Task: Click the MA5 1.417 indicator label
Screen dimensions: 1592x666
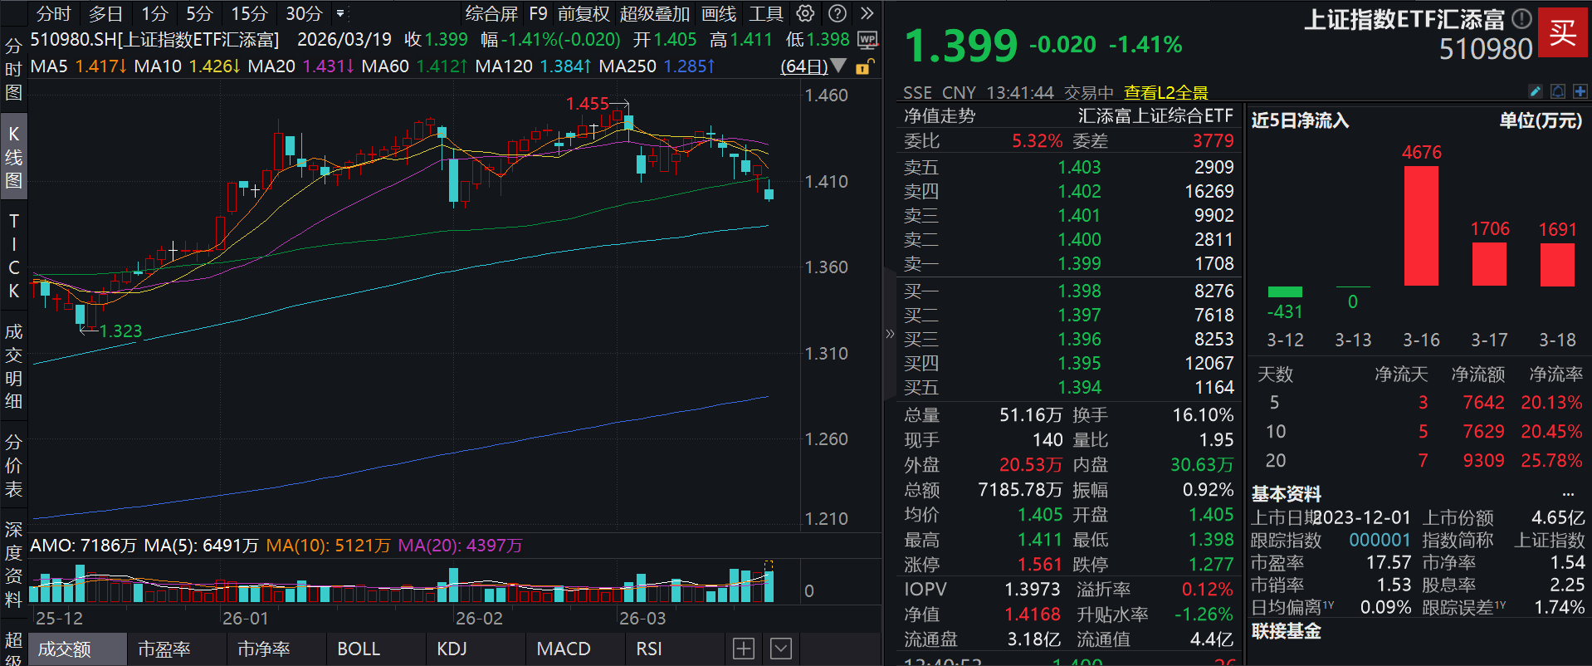Action: click(x=79, y=66)
